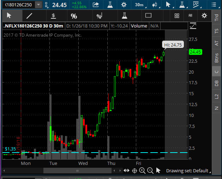Click the .NFLX180126C250 30 D 30m title
This screenshot has width=222, height=179.
33,26
